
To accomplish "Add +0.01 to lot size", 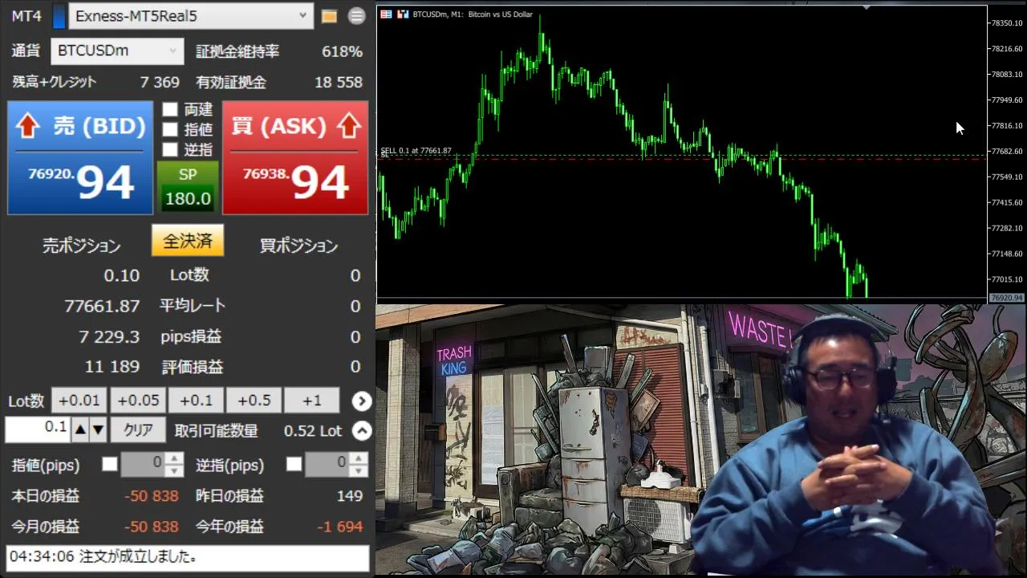I will click(x=79, y=401).
